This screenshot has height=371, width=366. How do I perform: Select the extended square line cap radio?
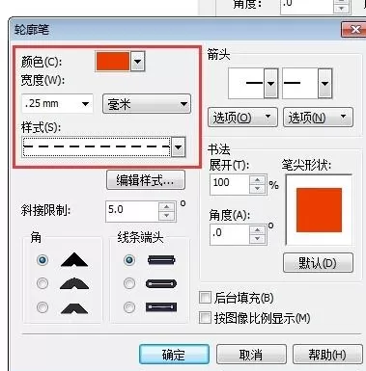pyautogui.click(x=129, y=307)
